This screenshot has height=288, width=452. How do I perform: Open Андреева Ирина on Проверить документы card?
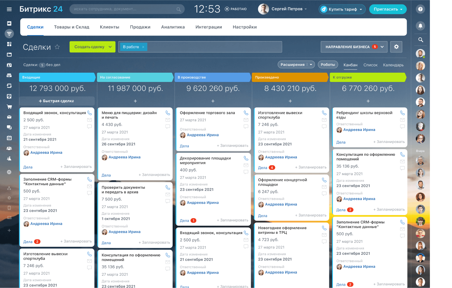[x=124, y=232]
